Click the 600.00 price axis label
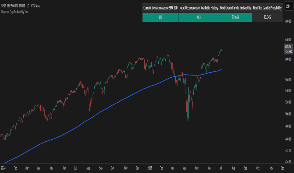 pyautogui.click(x=288, y=59)
